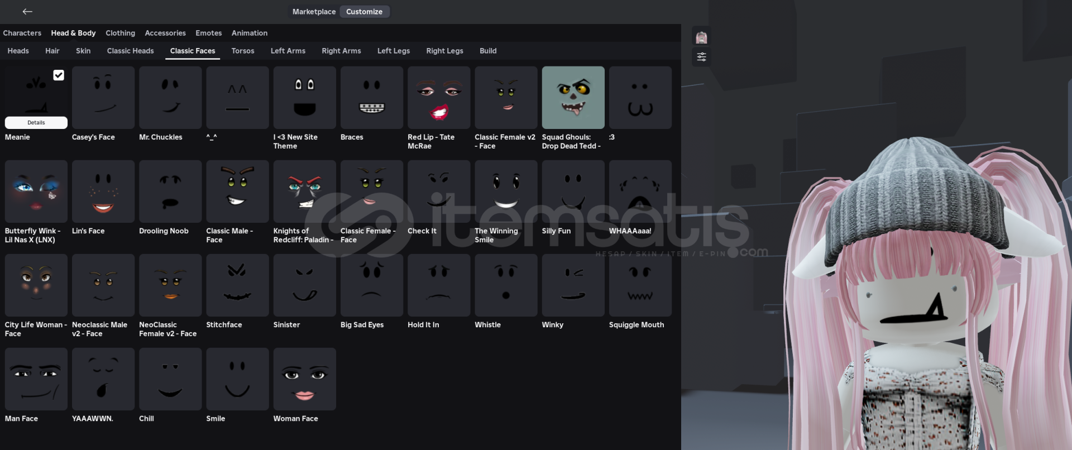Switch to the Right Legs subtab
Viewport: 1072px width, 450px height.
point(444,51)
